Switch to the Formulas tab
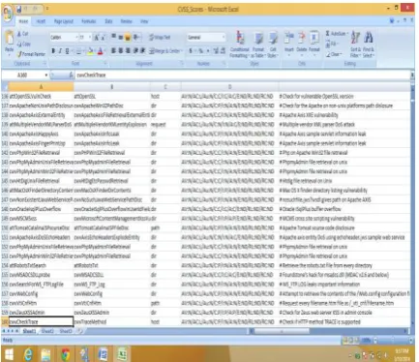 pyautogui.click(x=89, y=21)
